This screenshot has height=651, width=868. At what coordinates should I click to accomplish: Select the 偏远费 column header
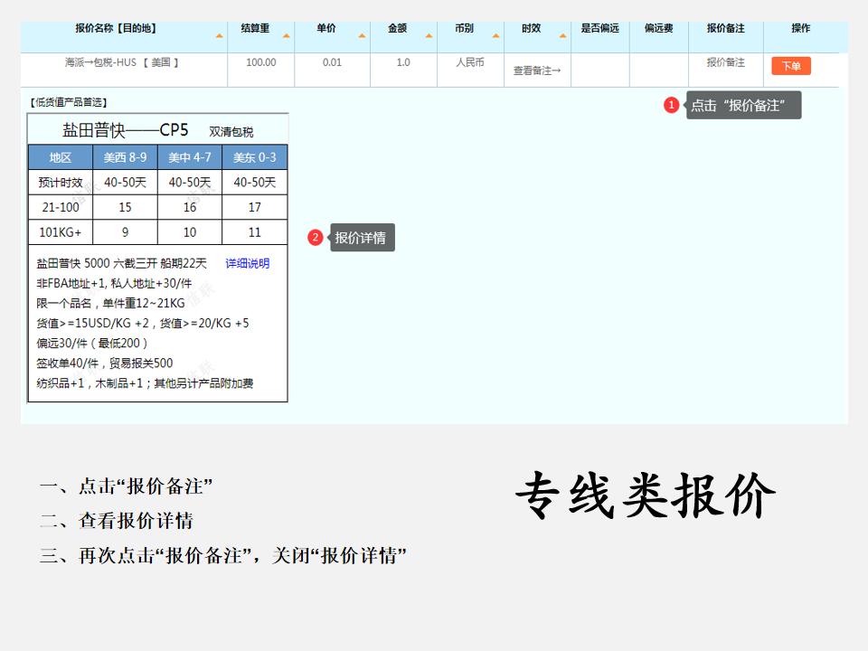tap(658, 28)
